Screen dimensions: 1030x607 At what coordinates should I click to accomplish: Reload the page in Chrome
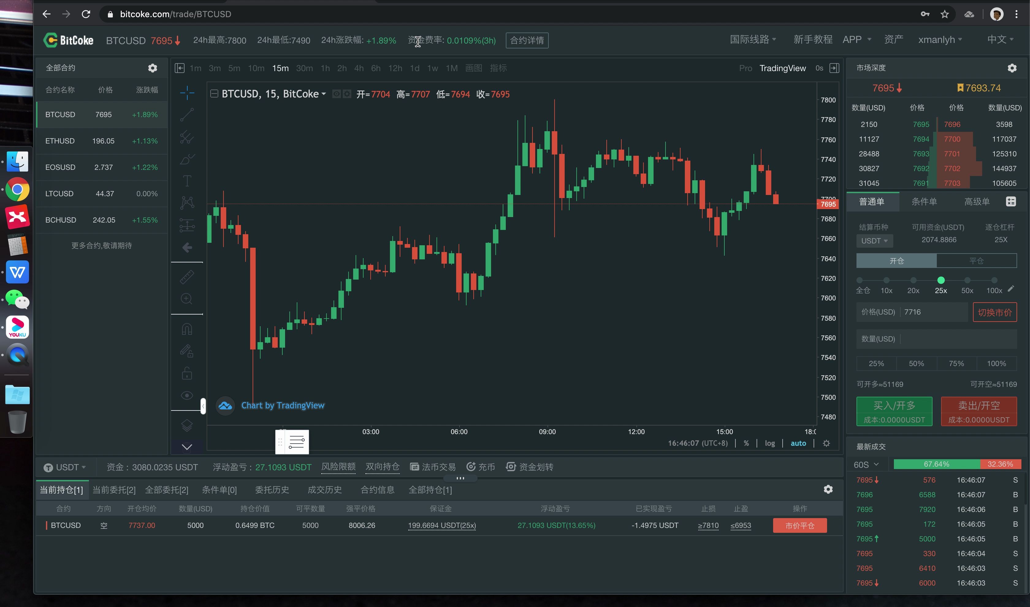[86, 14]
